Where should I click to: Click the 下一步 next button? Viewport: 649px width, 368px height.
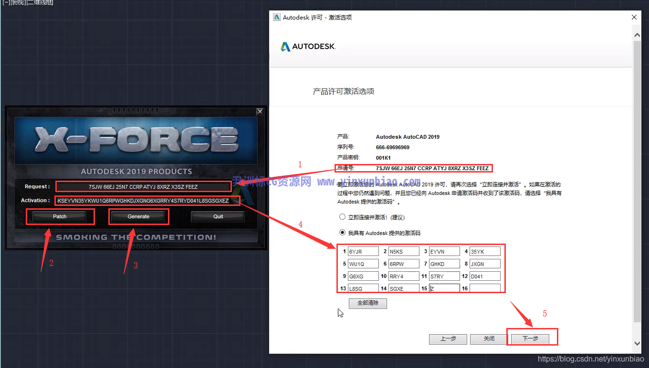point(530,339)
